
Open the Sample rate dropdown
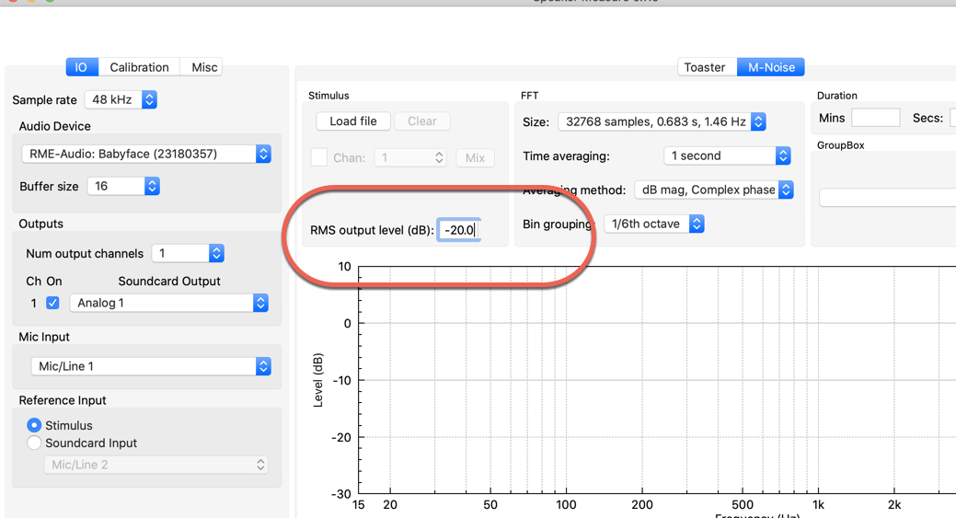click(x=121, y=99)
